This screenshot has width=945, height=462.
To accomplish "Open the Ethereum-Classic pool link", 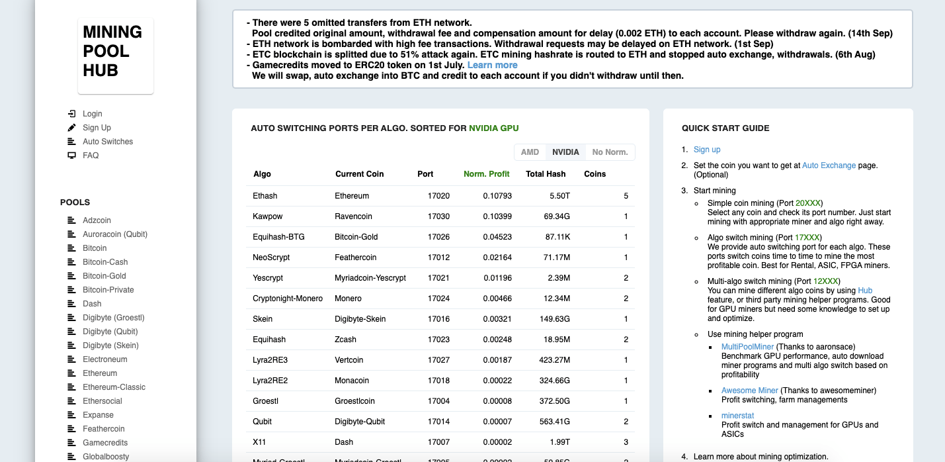I will (114, 387).
